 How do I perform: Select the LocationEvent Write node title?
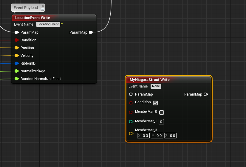33,18
